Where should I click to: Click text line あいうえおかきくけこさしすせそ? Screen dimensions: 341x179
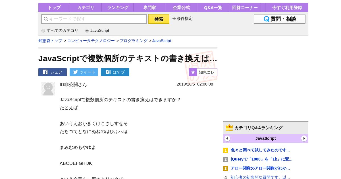point(94,124)
